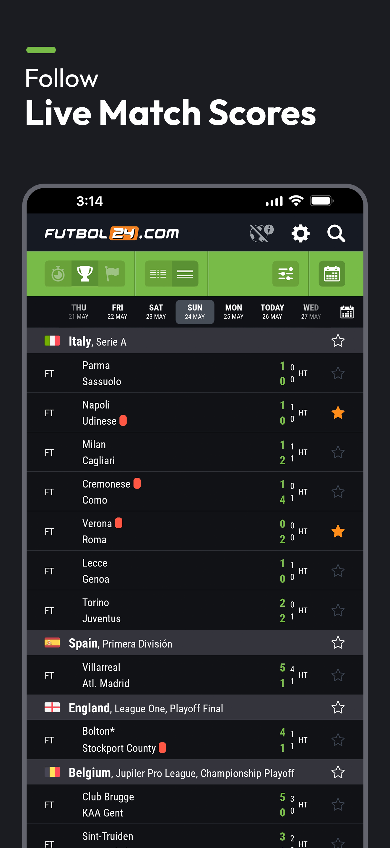Toggle favorite star for Parma vs Sassuolo
Screen dimensions: 390x848
pyautogui.click(x=338, y=373)
